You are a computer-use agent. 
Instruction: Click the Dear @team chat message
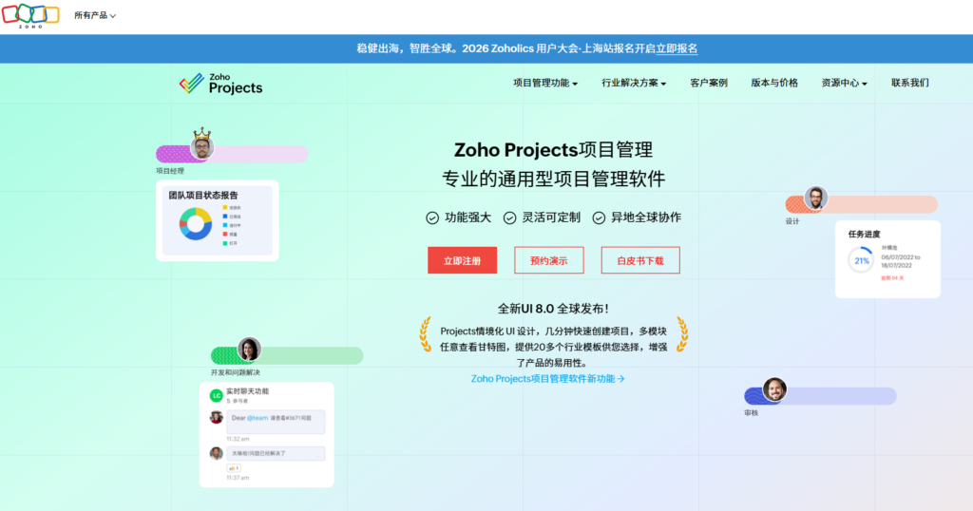276,422
